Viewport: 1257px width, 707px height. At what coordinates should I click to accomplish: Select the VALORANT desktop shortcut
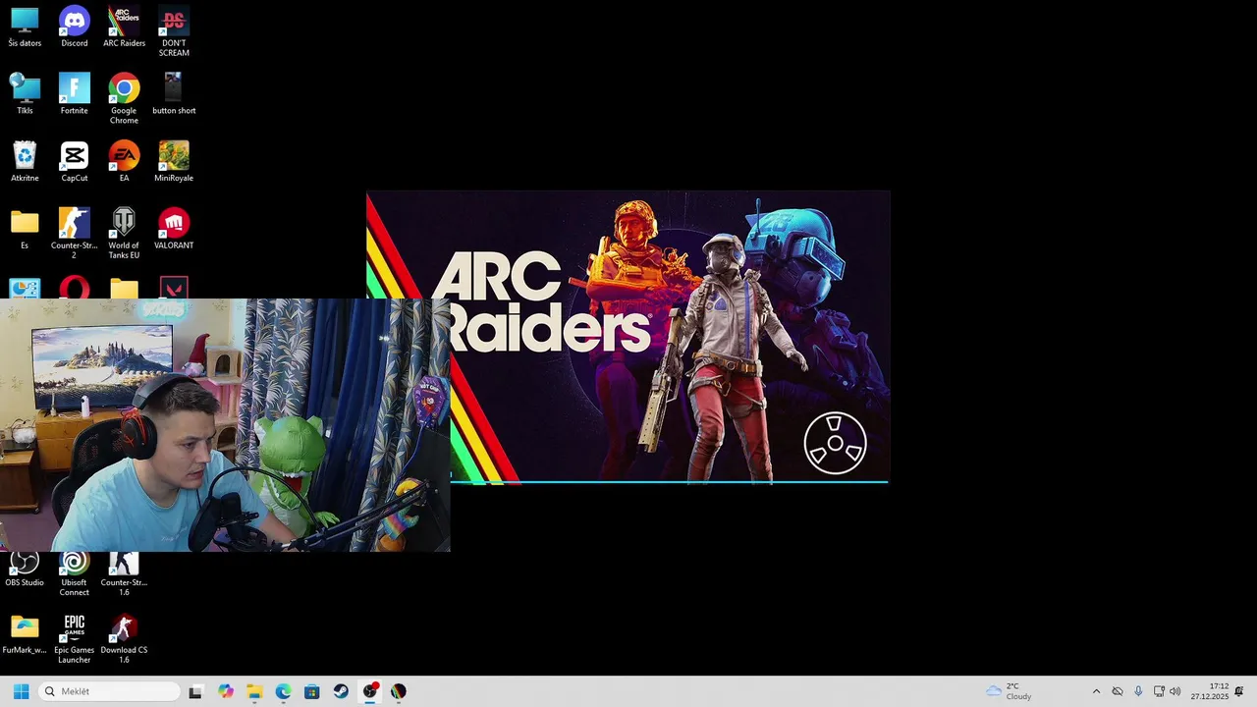pyautogui.click(x=174, y=229)
